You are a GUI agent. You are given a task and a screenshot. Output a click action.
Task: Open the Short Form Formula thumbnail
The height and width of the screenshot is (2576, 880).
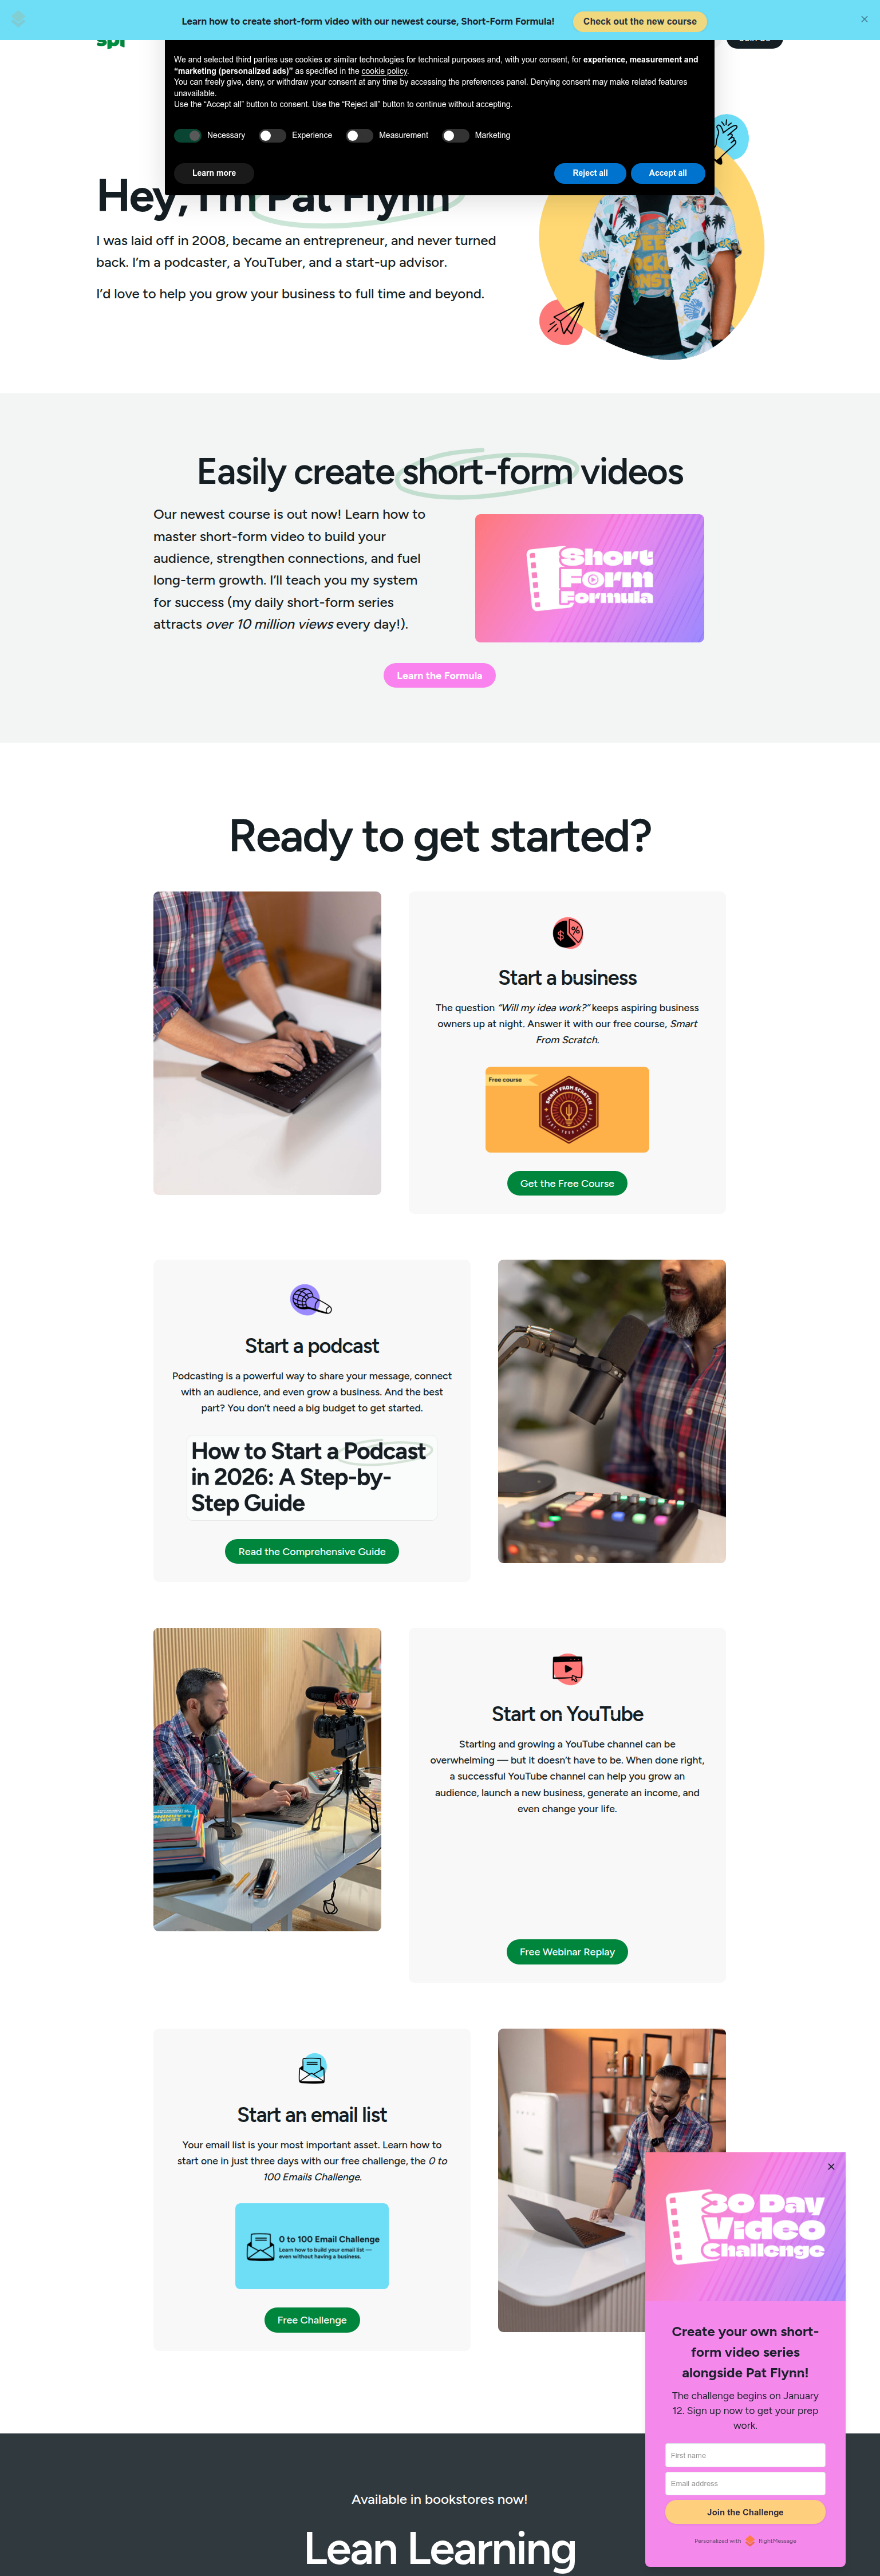589,578
